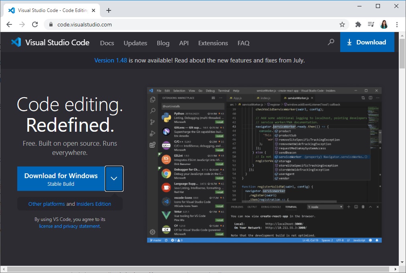Image resolution: width=406 pixels, height=273 pixels.
Task: Switch to the Visual Studio Code browser tab
Action: (x=50, y=10)
